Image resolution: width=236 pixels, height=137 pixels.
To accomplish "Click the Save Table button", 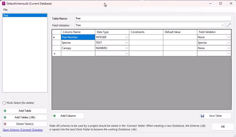I will [x=215, y=116].
